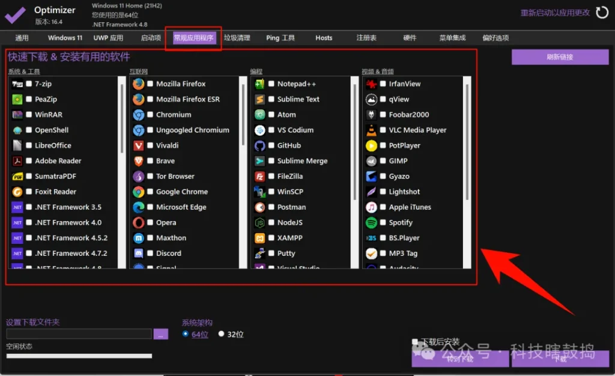Screen dimensions: 615x376
Task: Check the Mozilla Firefox ESR checkbox
Action: click(150, 99)
